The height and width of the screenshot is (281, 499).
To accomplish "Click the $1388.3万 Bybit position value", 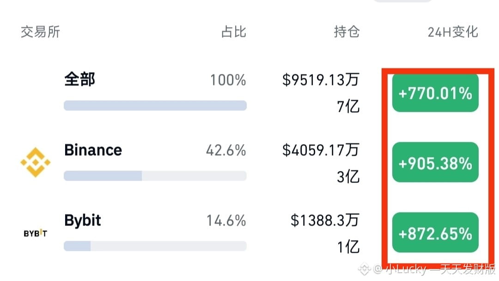I will pyautogui.click(x=325, y=220).
